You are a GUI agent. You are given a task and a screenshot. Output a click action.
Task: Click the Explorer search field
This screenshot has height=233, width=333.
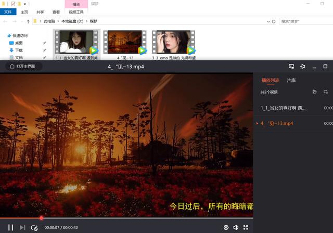(x=306, y=21)
